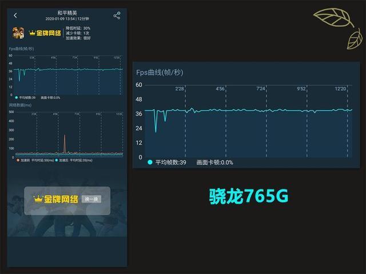Screen dimensions: 366x274
Task: Click the 12 axis value in enlarged chart
Action: pyautogui.click(x=139, y=143)
